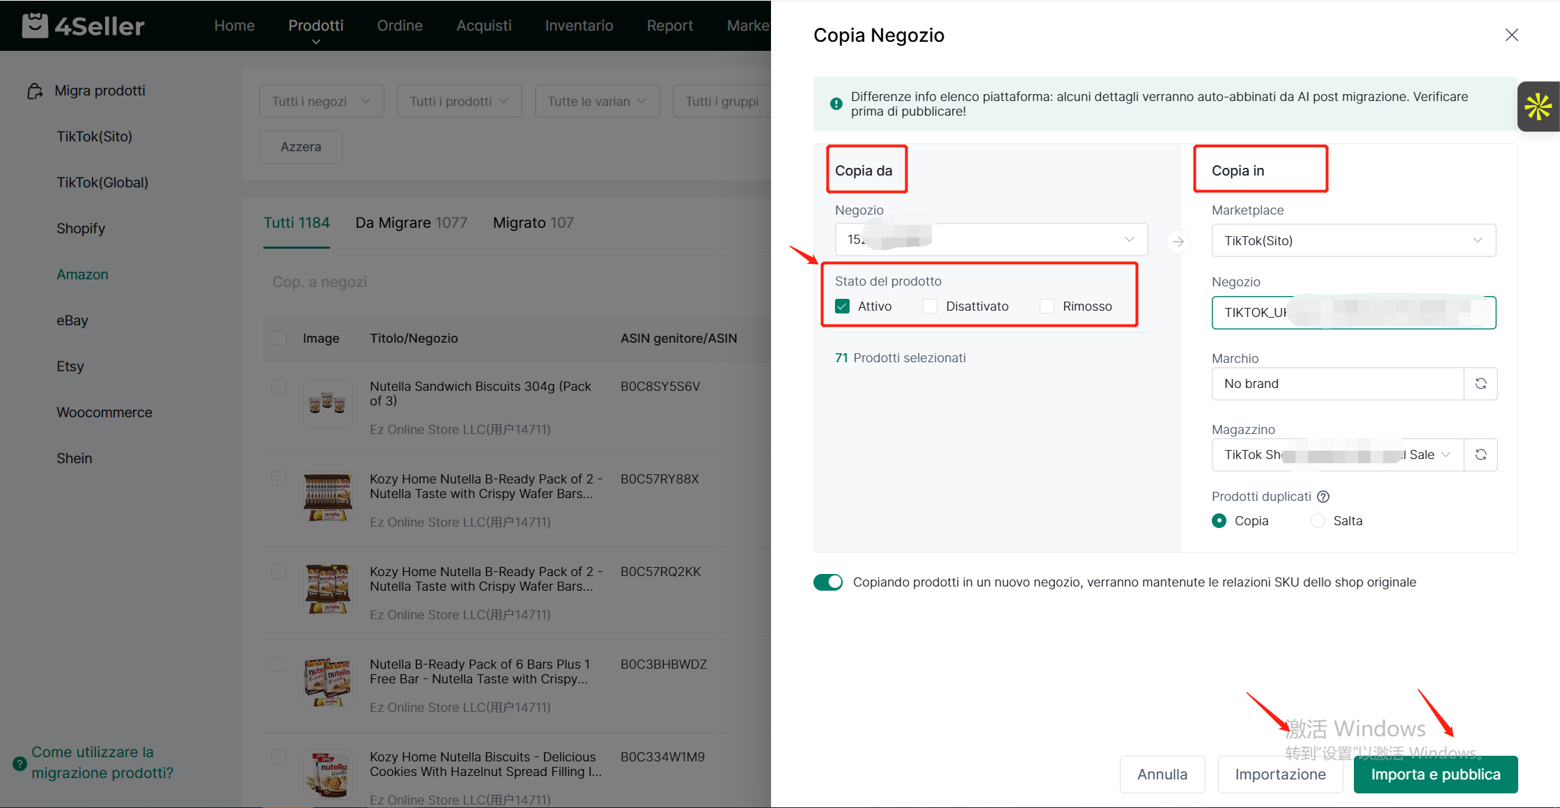Select Shein in the sidebar
The width and height of the screenshot is (1560, 808).
[75, 458]
